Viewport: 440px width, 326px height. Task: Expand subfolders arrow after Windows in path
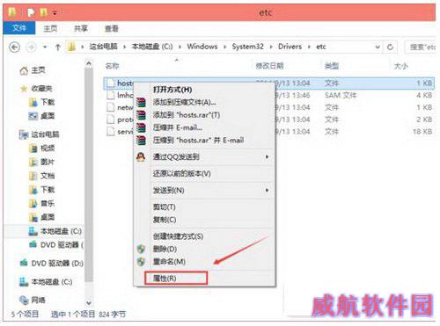click(x=225, y=47)
